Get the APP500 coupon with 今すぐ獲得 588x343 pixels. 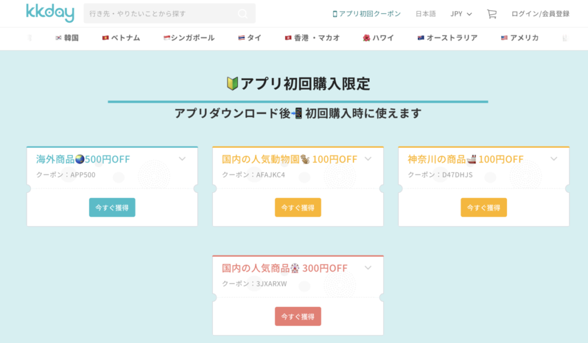(112, 207)
